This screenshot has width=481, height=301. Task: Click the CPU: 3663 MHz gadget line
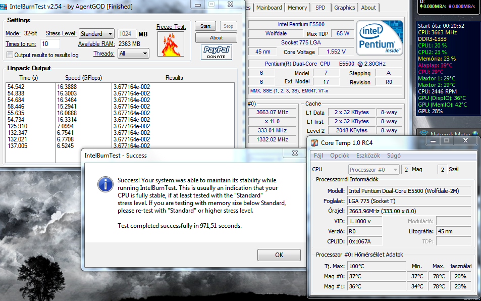pos(437,32)
